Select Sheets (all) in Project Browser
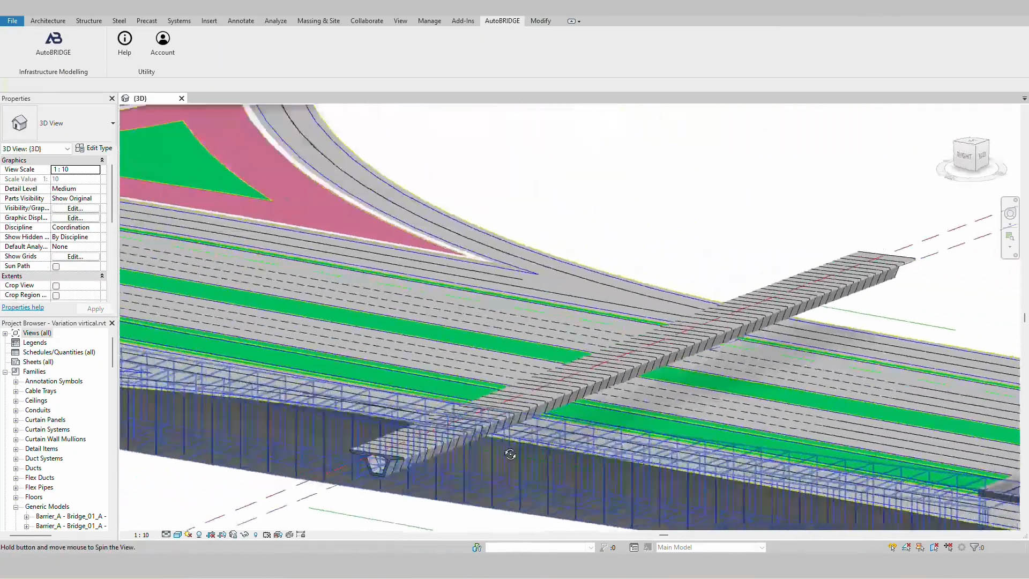Image resolution: width=1029 pixels, height=579 pixels. [38, 362]
